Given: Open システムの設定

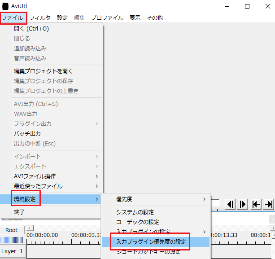Looking at the screenshot, I should [x=156, y=212].
